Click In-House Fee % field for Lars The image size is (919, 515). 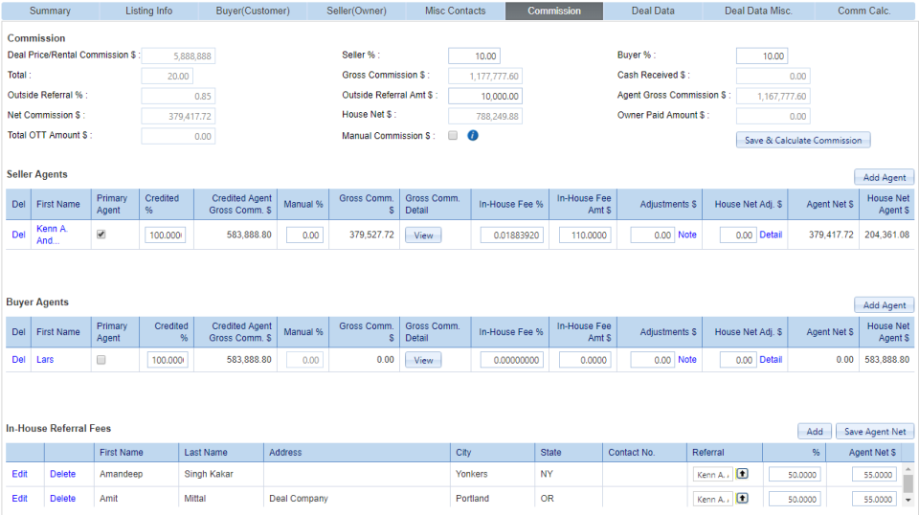[x=511, y=360]
